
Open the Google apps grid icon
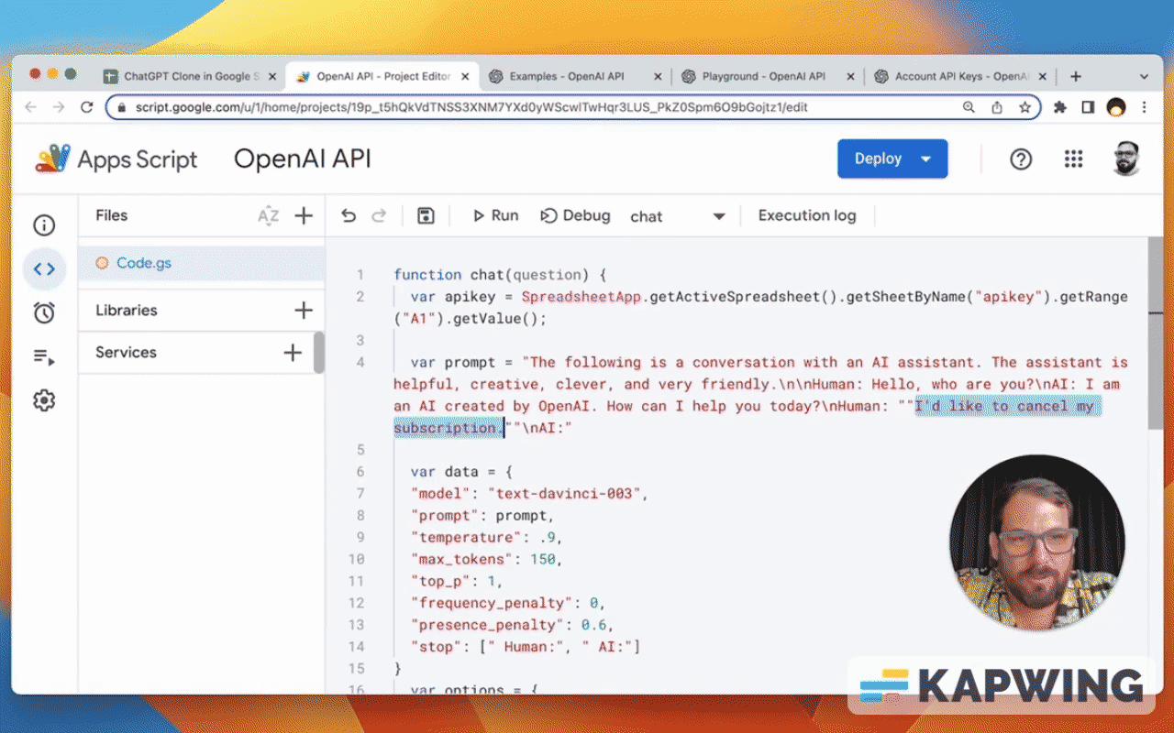pyautogui.click(x=1074, y=159)
